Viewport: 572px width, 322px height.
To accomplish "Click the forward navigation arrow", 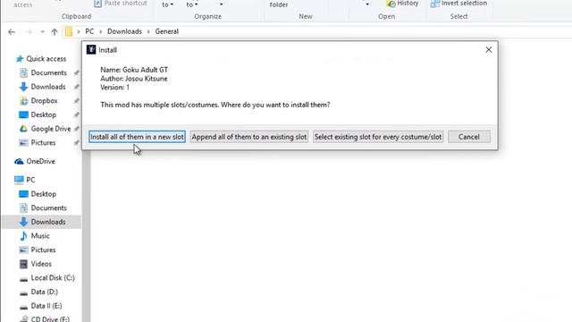I will [29, 32].
